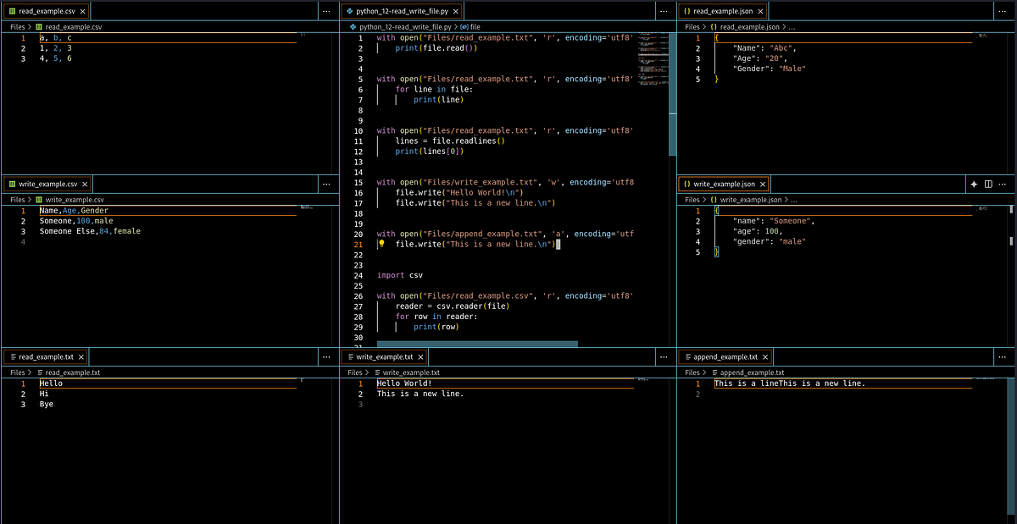
Task: Open More Actions for read_example.txt group
Action: click(x=326, y=357)
